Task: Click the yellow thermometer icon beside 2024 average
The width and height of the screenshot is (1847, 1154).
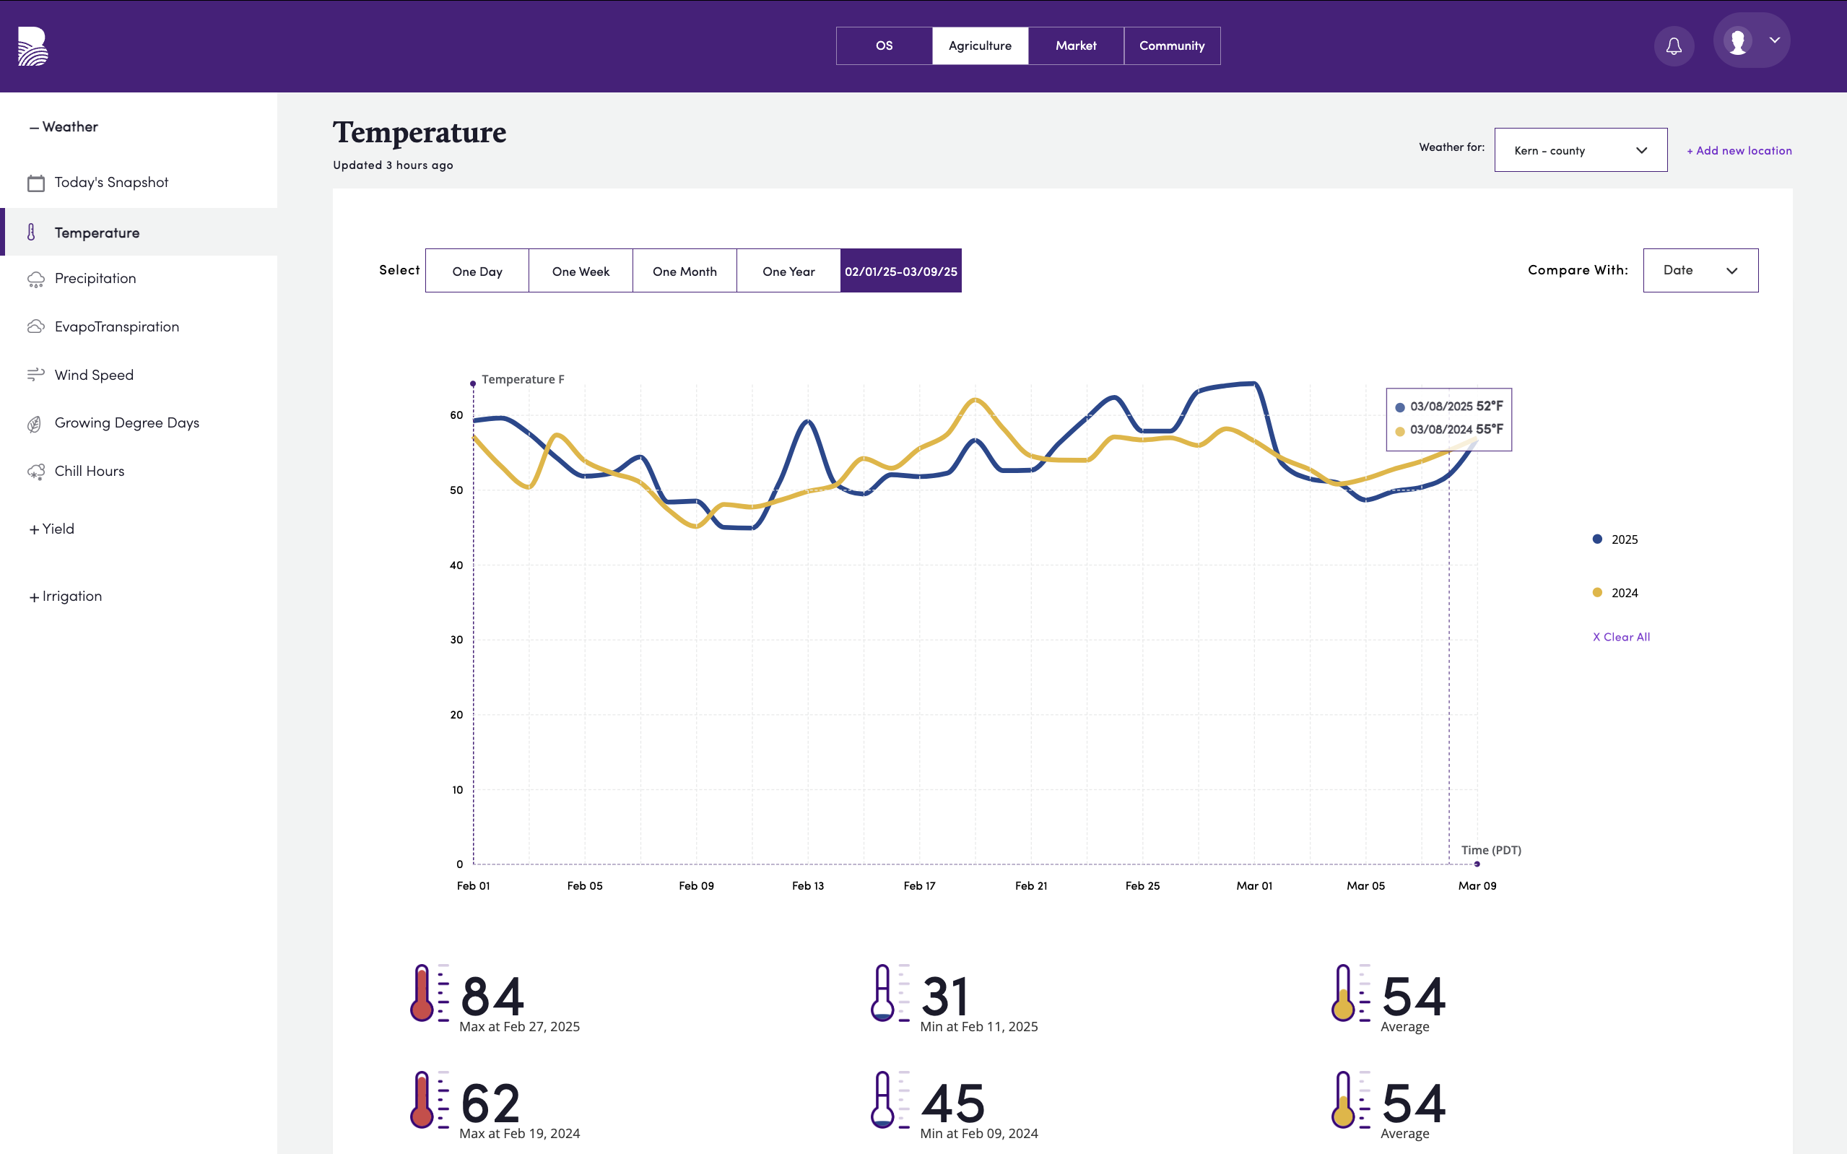Action: click(x=1351, y=1100)
